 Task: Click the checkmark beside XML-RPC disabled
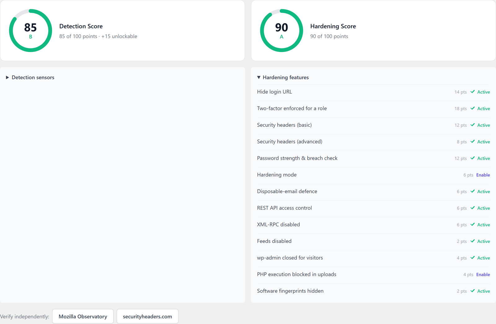(472, 225)
